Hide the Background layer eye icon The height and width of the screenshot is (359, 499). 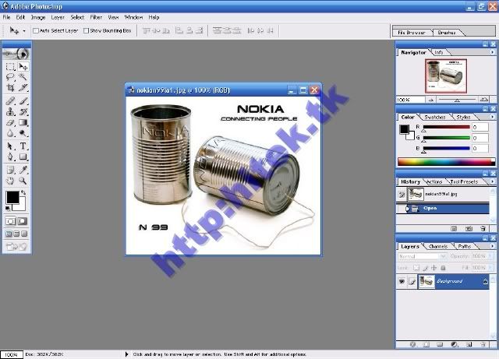click(402, 281)
